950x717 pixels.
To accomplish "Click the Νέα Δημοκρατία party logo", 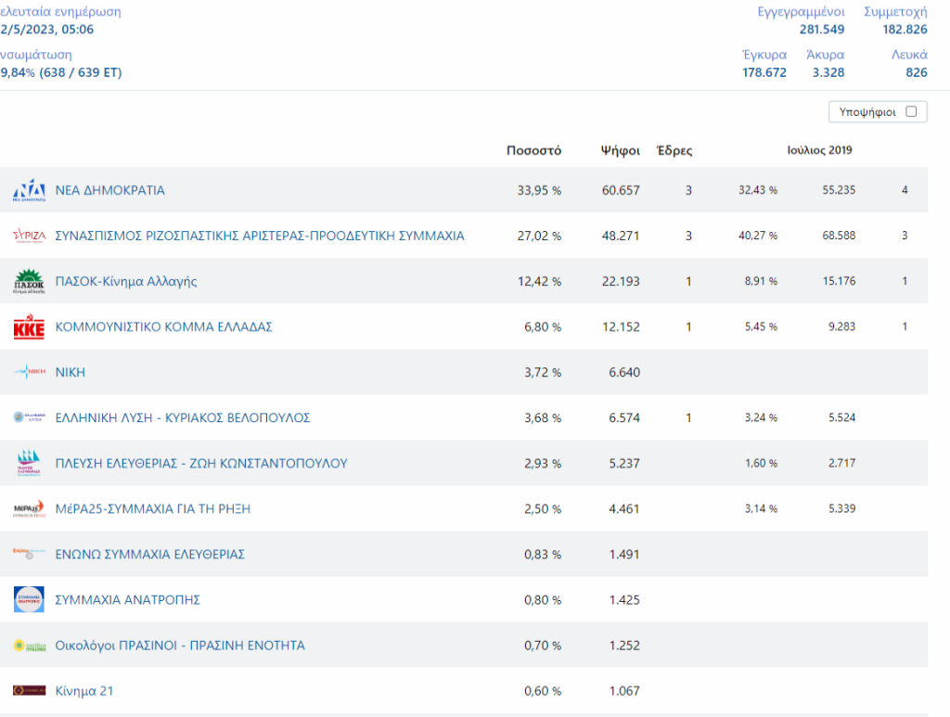I will (29, 190).
